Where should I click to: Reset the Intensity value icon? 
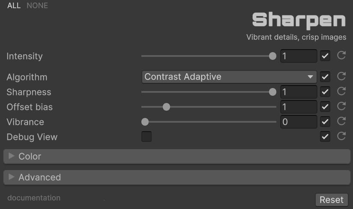[341, 56]
